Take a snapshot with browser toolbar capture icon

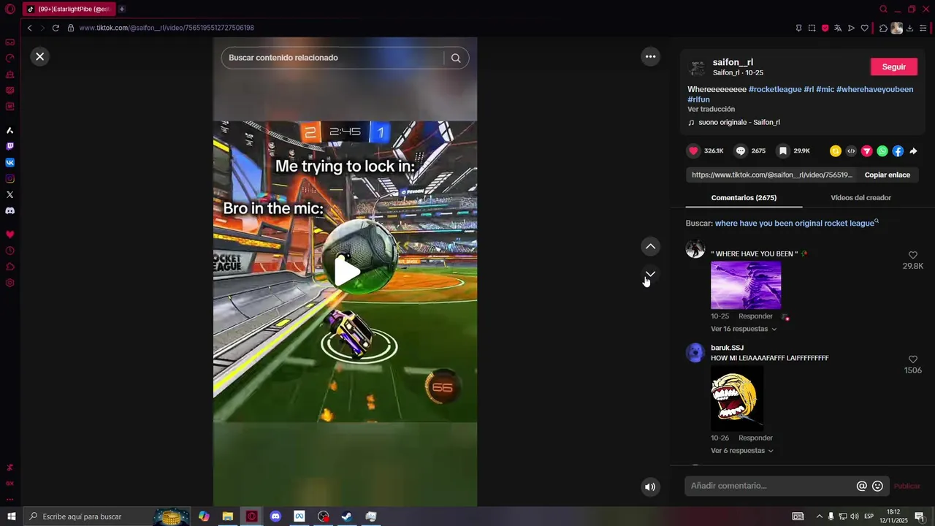(x=812, y=28)
